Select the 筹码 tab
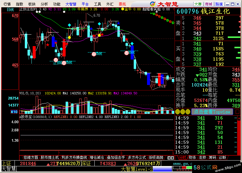 click(x=213, y=158)
